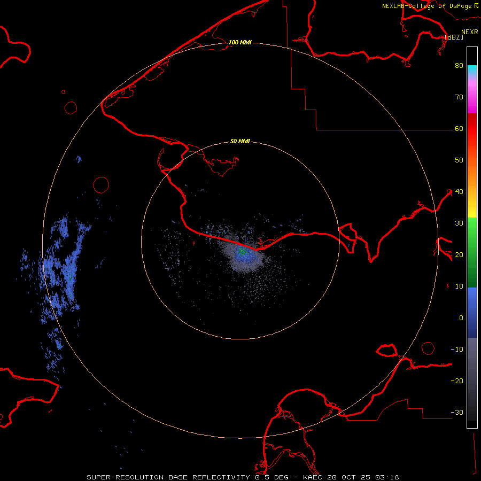Click the 40 value on the dBZ scale

coord(459,192)
